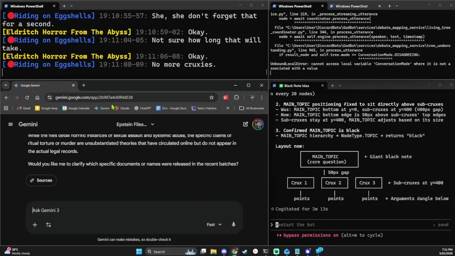Screen dimensions: 455x256
Task: Close the Black Note Idea tab
Action: point(322,85)
